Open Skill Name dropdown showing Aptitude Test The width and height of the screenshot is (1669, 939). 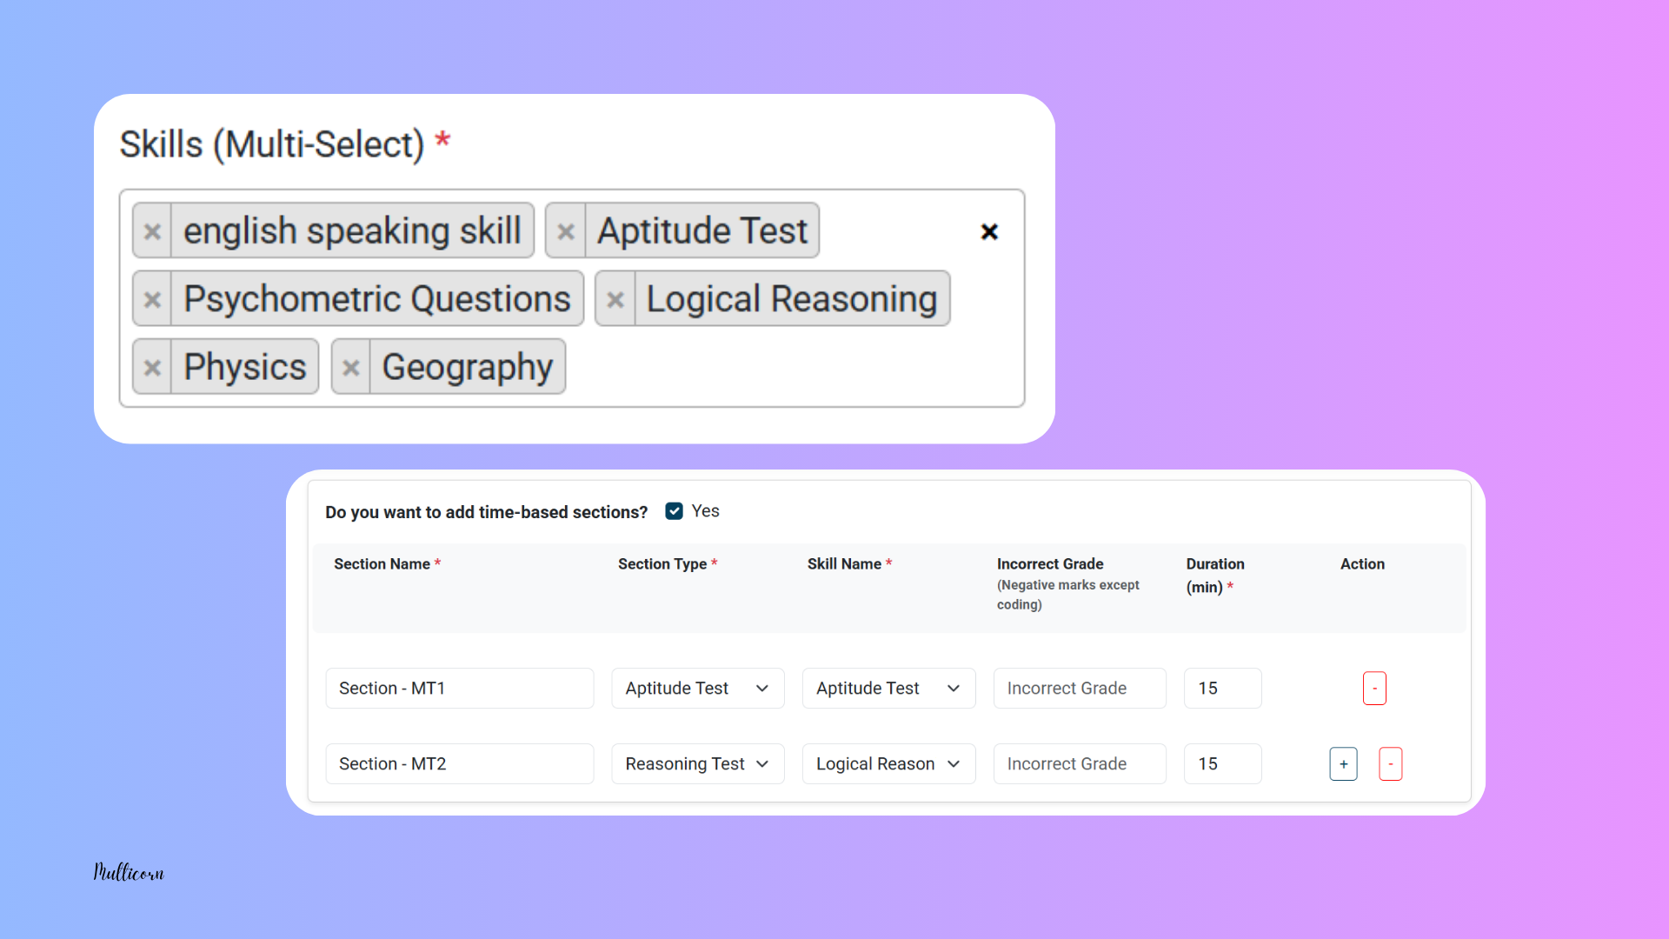[888, 689]
